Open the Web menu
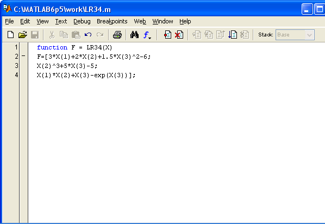Viewport: 325px width, 224px height. click(x=140, y=21)
